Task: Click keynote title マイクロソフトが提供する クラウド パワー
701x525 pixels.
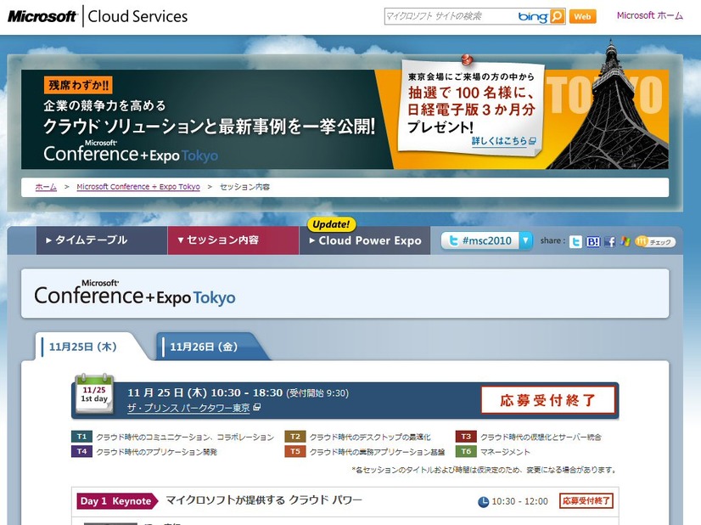Action: tap(264, 500)
